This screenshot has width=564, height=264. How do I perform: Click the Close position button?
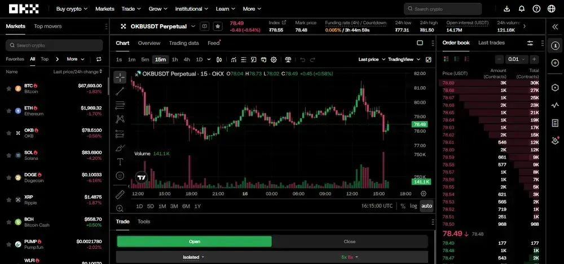click(350, 241)
